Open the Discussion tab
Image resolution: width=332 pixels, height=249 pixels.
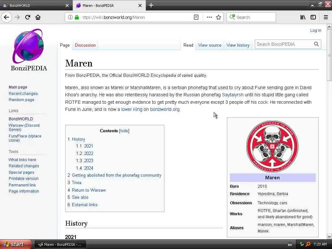pyautogui.click(x=85, y=45)
